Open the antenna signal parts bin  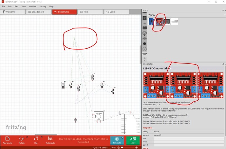coord(144,33)
